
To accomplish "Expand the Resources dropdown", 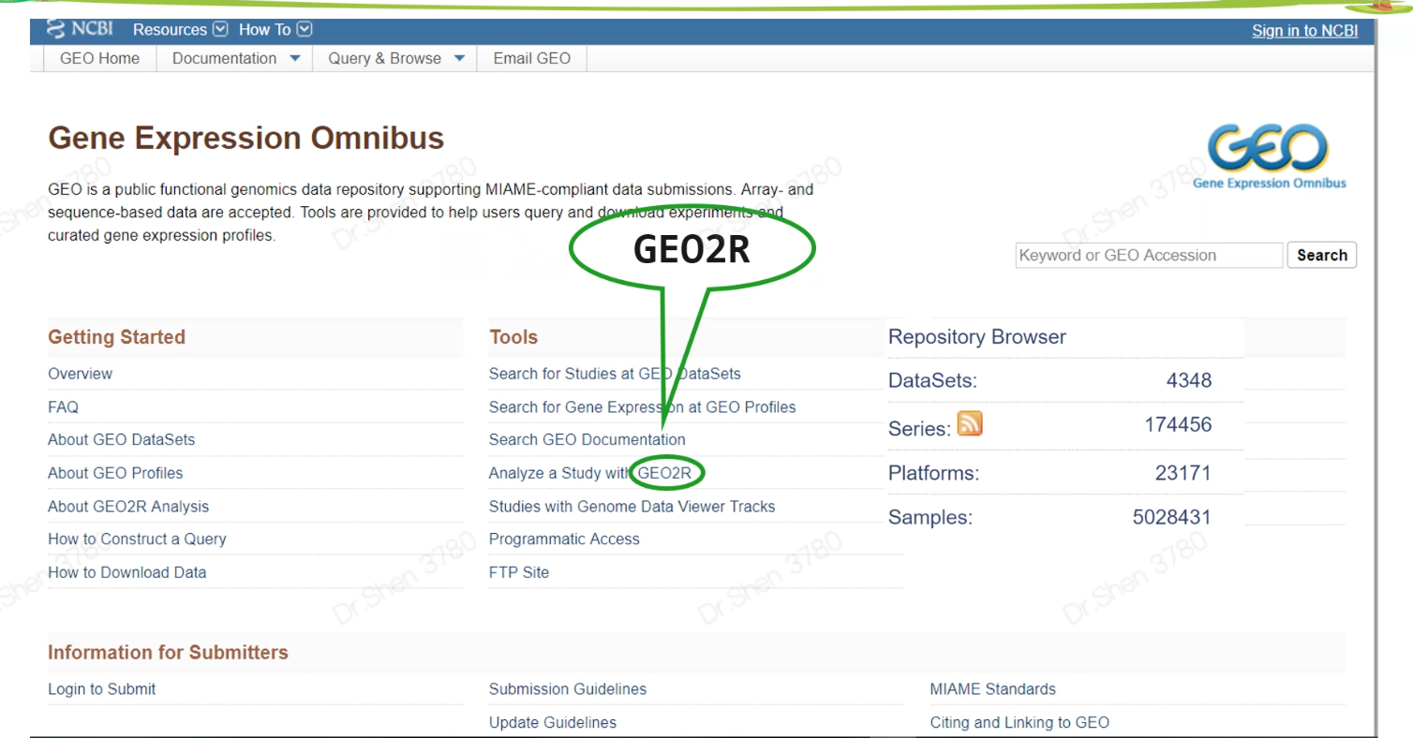I will coord(180,29).
